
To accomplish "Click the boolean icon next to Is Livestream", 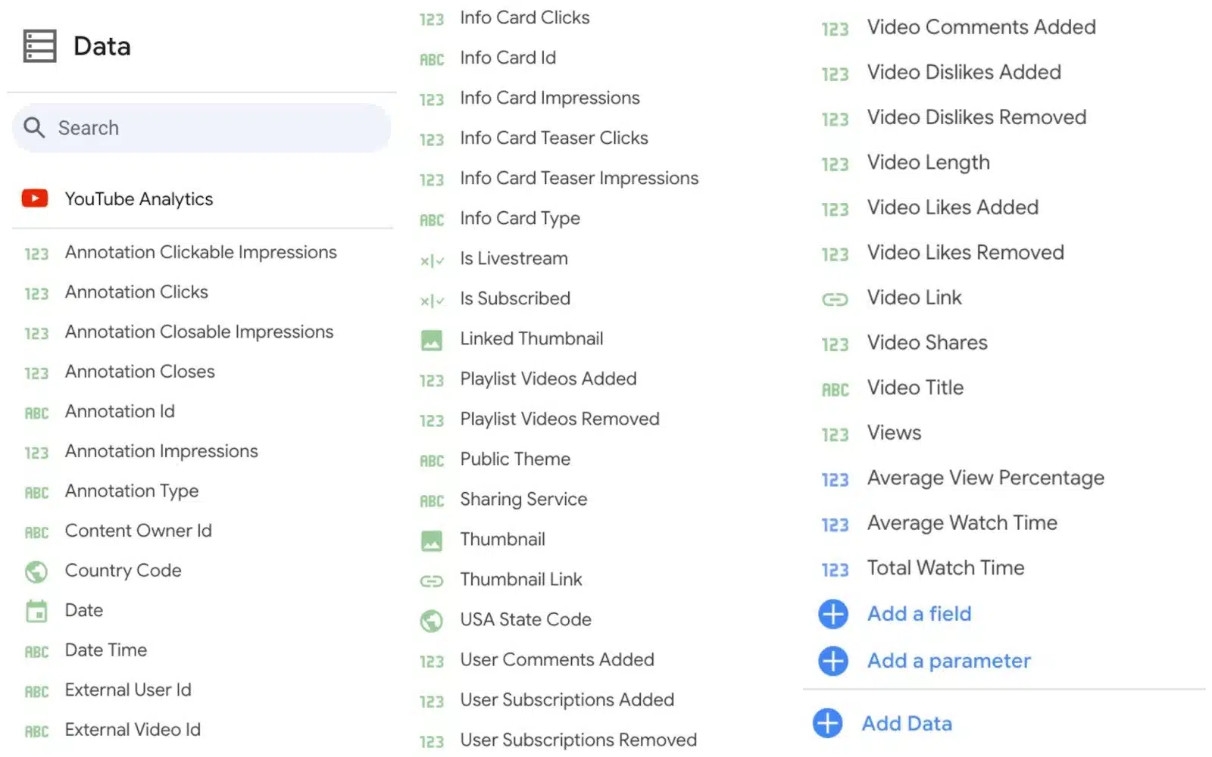I will pos(432,260).
